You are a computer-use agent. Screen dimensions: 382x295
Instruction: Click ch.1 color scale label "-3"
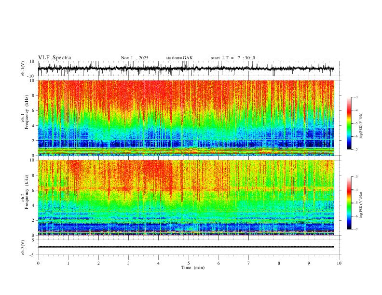(x=355, y=97)
